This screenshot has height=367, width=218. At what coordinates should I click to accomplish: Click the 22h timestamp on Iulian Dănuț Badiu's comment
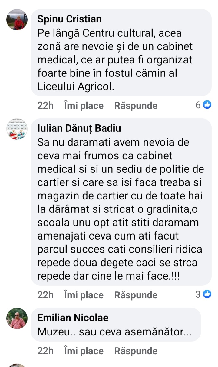45,295
